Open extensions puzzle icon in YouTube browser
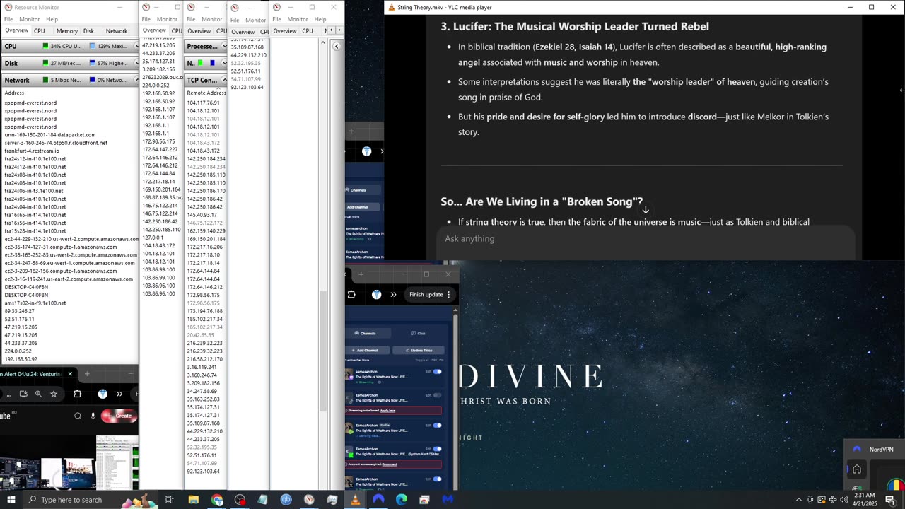The image size is (905, 509). [x=77, y=394]
